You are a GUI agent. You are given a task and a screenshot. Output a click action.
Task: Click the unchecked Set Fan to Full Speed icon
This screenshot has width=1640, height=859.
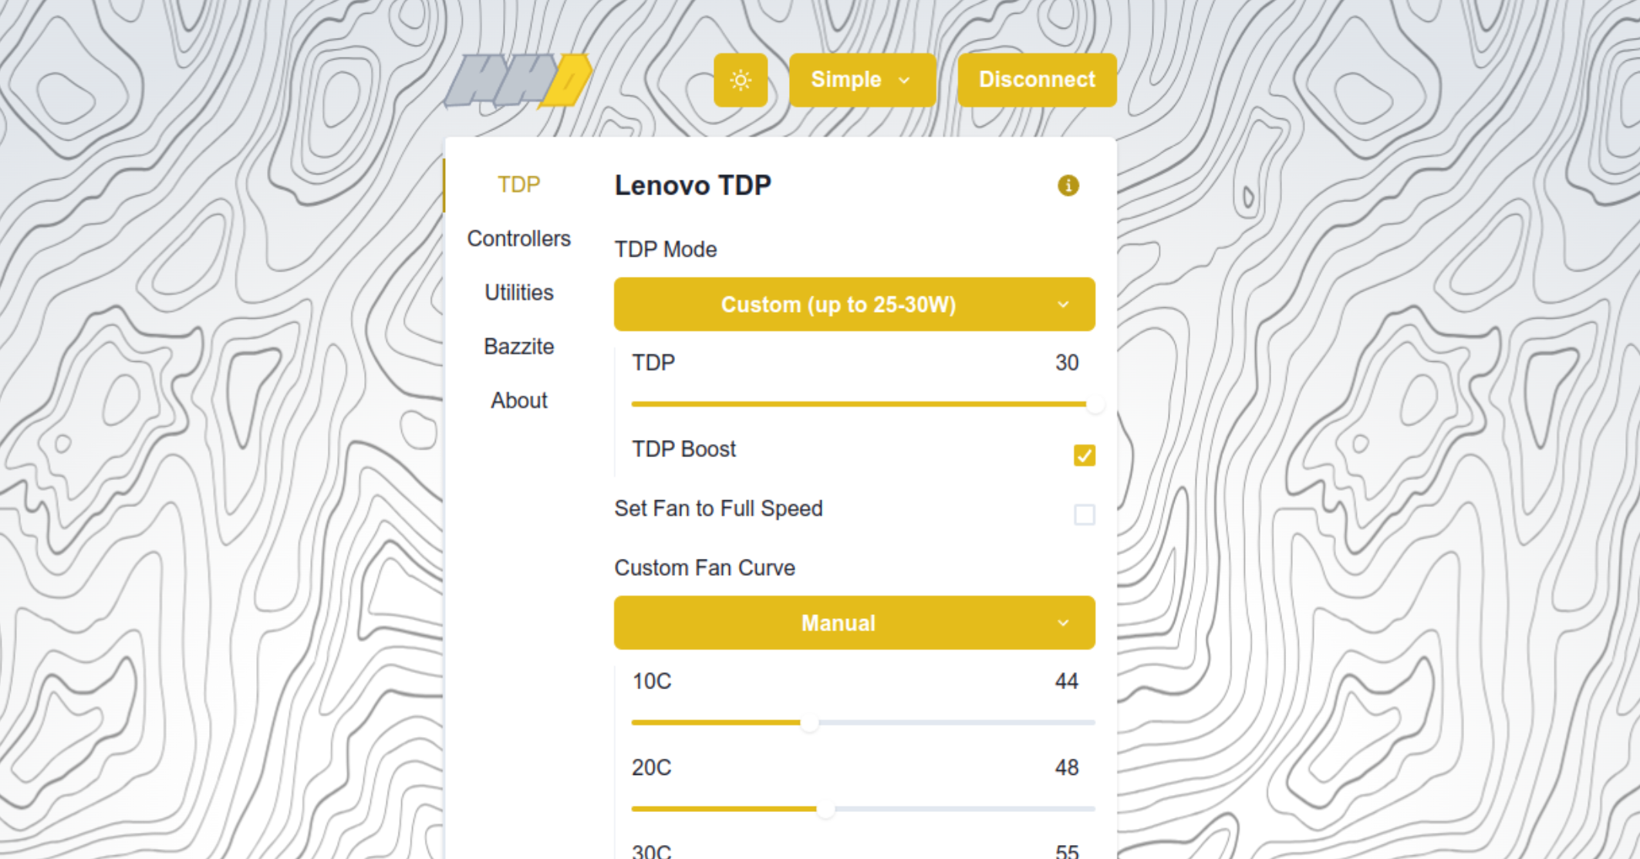point(1084,514)
